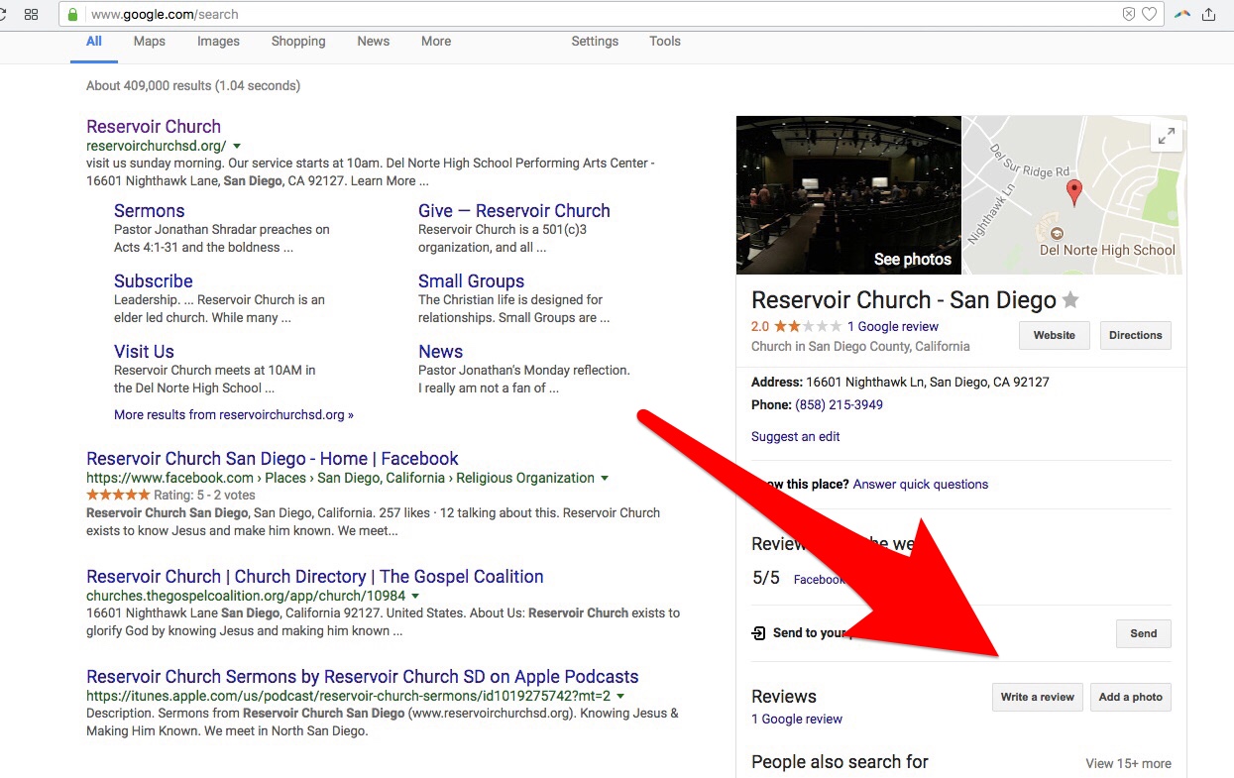Click the knowledge panel rating stars

coord(808,326)
